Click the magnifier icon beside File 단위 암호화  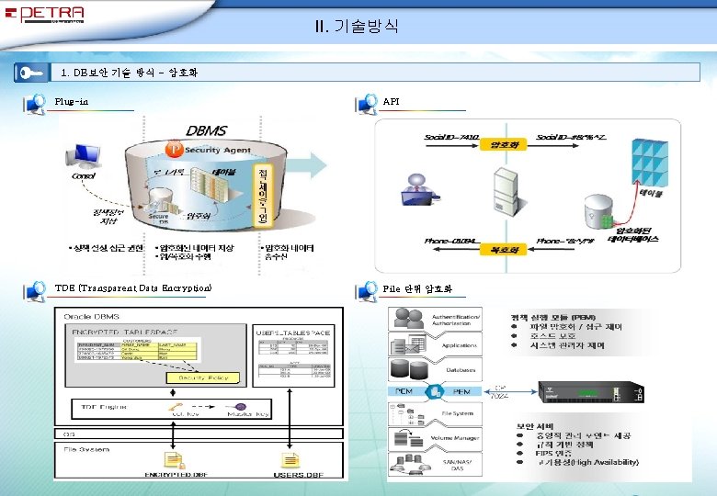click(x=366, y=291)
